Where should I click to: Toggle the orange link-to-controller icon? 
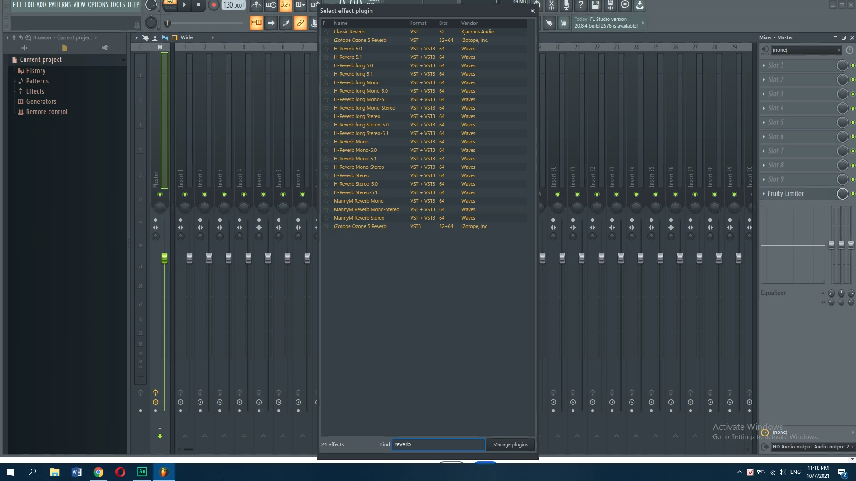300,23
